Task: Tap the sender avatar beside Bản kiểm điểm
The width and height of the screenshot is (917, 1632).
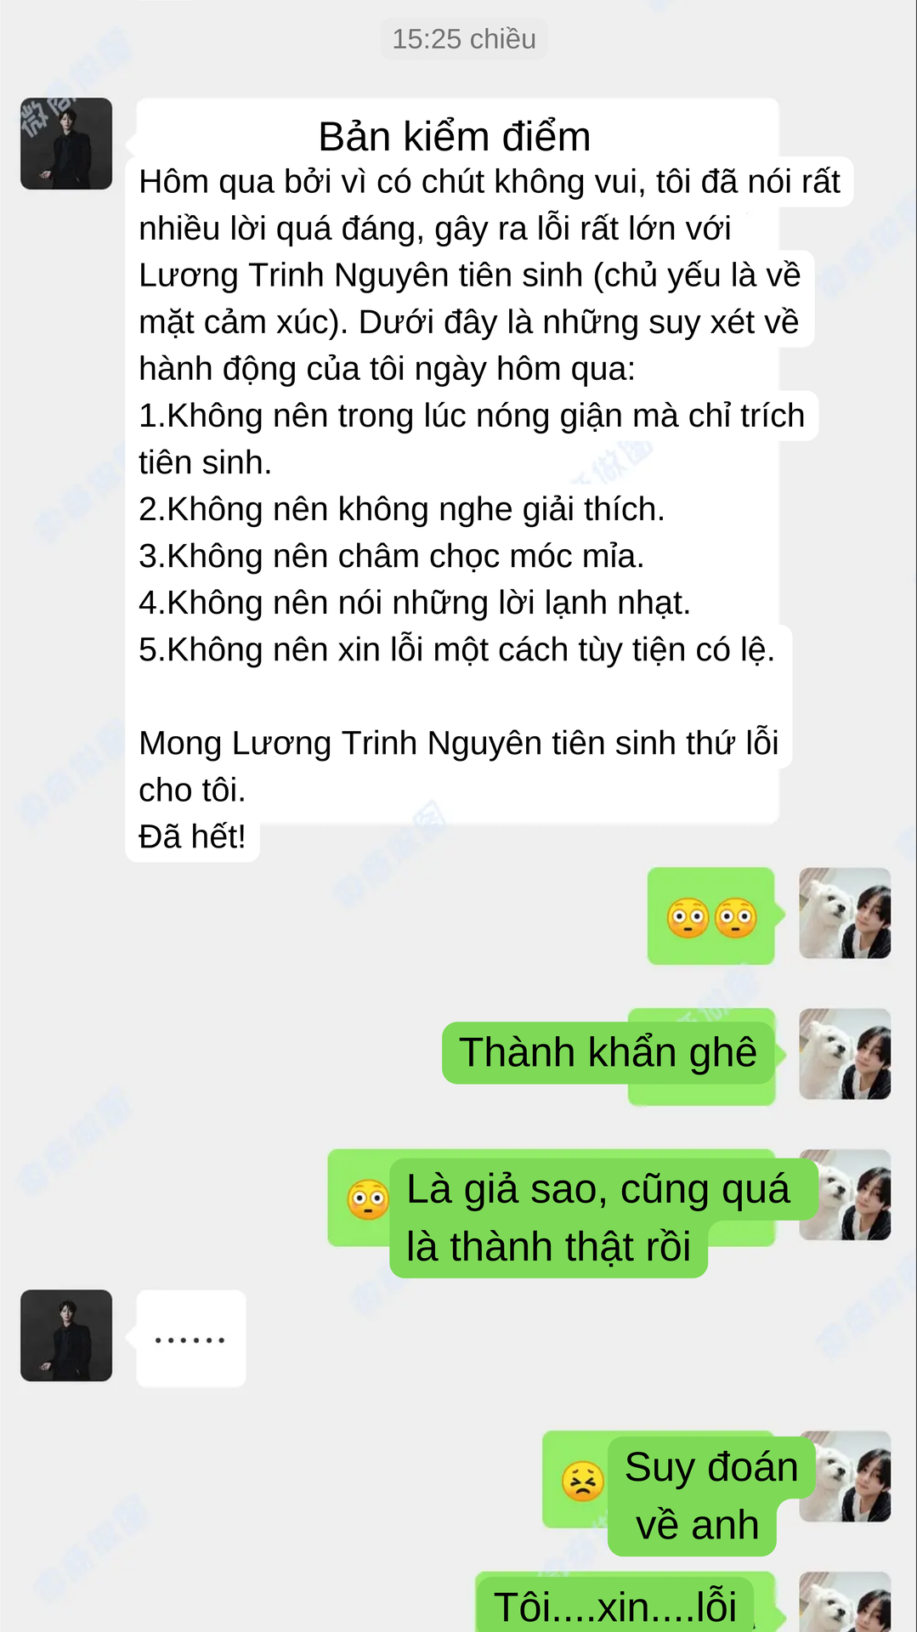Action: coord(66,144)
